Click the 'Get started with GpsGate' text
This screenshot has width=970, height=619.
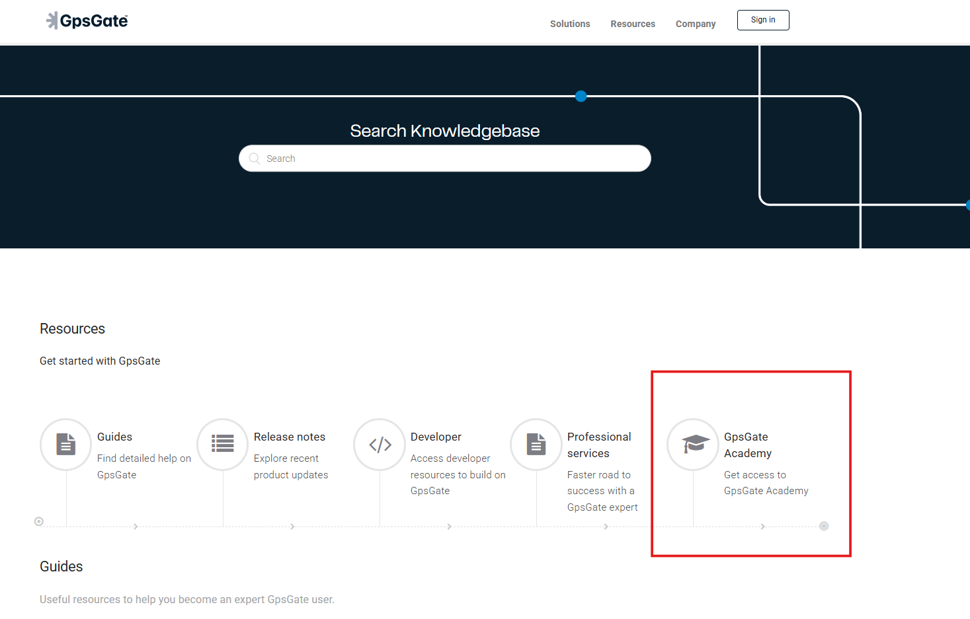100,361
